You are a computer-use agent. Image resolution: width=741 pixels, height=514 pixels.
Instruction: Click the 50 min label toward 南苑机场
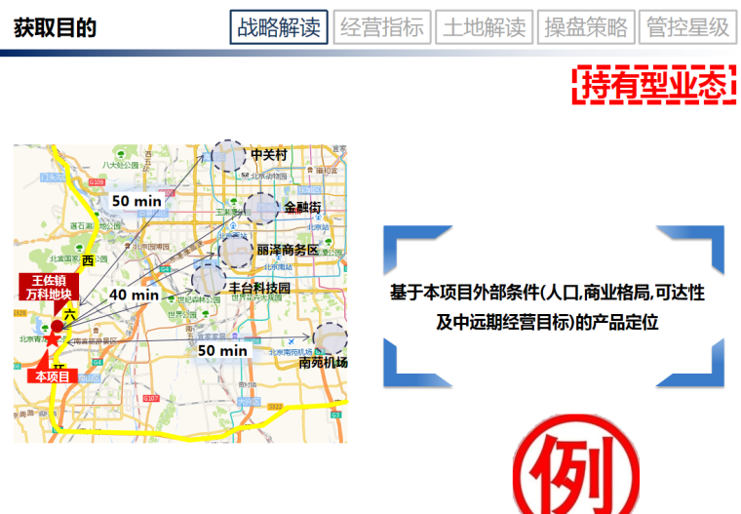click(x=222, y=350)
